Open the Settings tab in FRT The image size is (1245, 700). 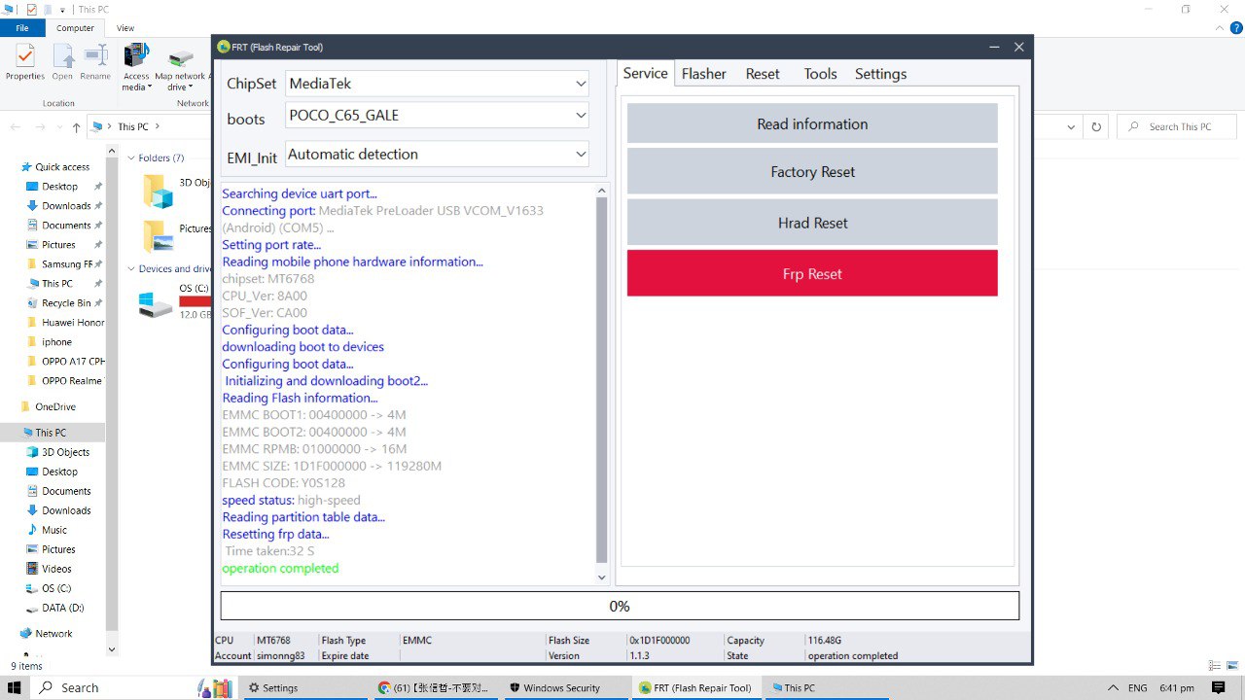coord(880,74)
